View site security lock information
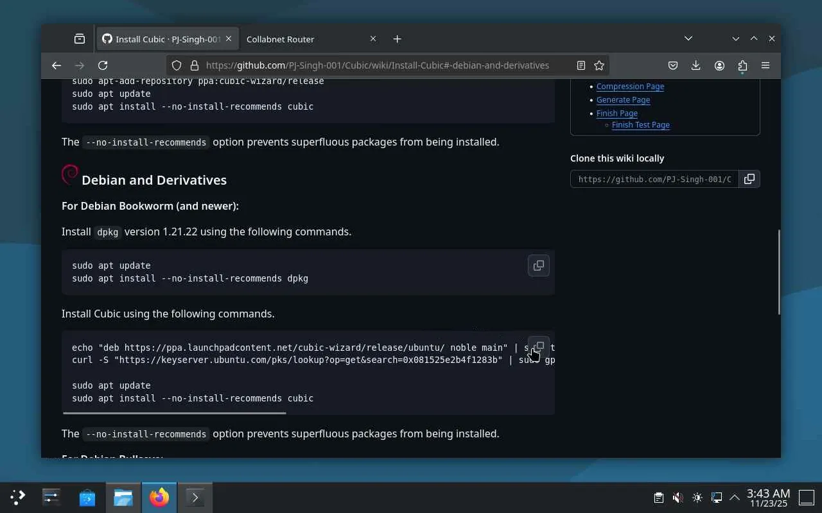The width and height of the screenshot is (822, 513). tap(194, 65)
